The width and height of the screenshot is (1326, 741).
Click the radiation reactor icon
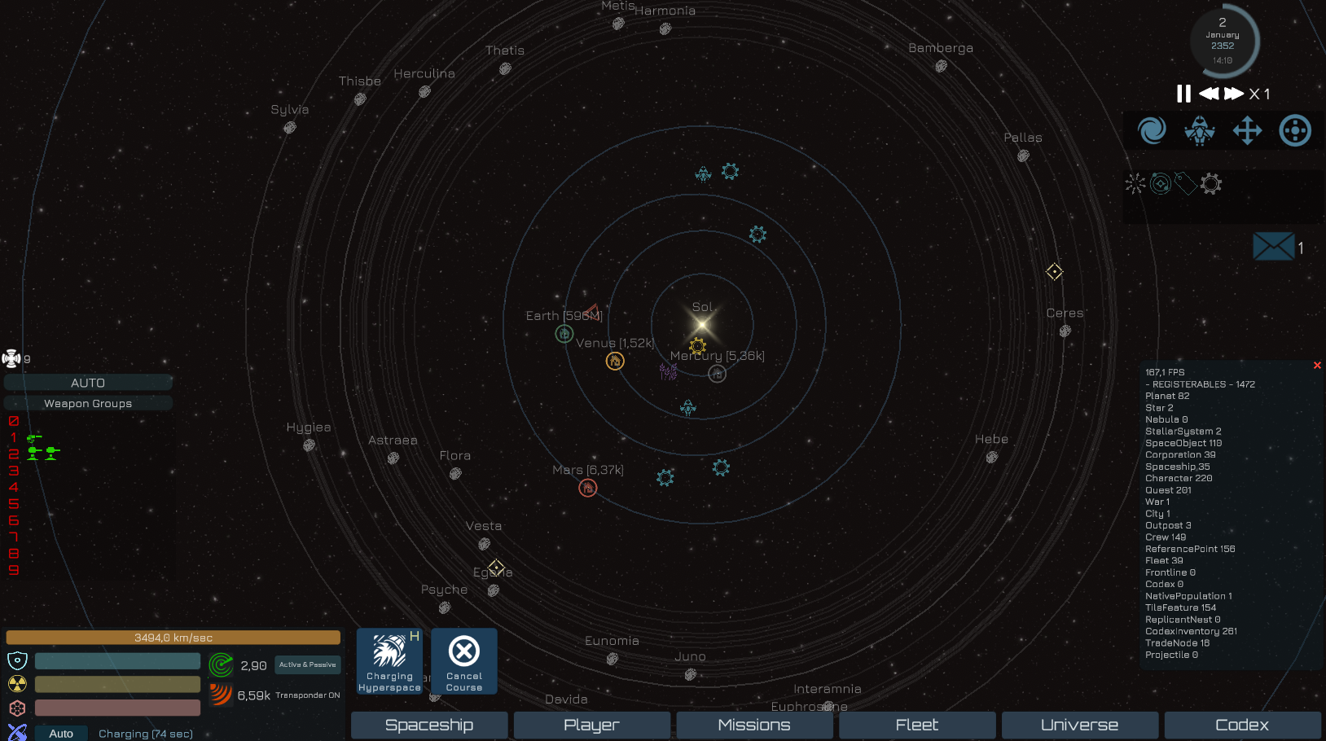coord(17,684)
